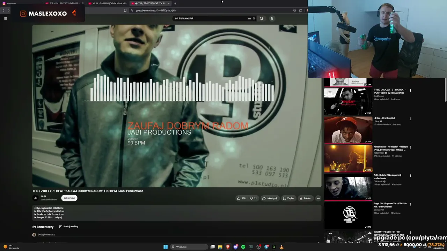Like the video (830 likes)
The height and width of the screenshot is (251, 447).
pos(241,198)
